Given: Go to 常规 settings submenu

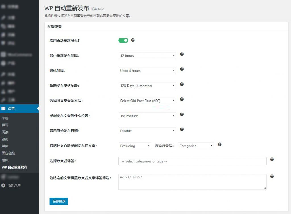Looking at the screenshot, I should [5, 118].
